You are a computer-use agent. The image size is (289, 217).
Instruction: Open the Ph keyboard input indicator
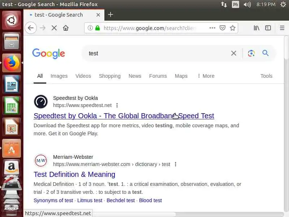(236, 4)
